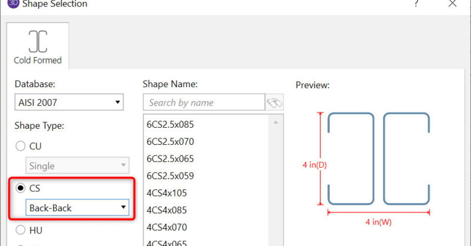Pick the 6CS2.5x070 shape entry
The width and height of the screenshot is (471, 246).
[170, 141]
